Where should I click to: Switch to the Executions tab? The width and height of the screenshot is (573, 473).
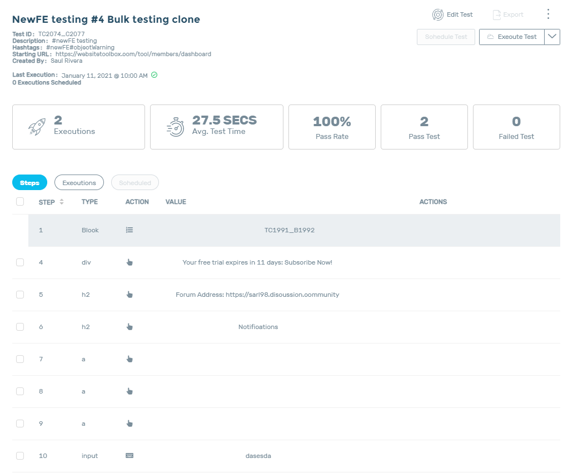[79, 183]
